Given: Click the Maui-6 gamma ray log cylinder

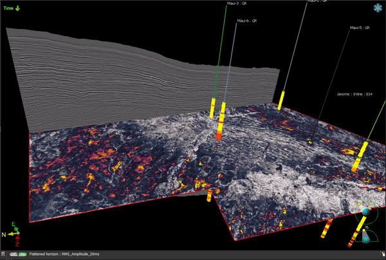Looking at the screenshot, I should pos(221,121).
